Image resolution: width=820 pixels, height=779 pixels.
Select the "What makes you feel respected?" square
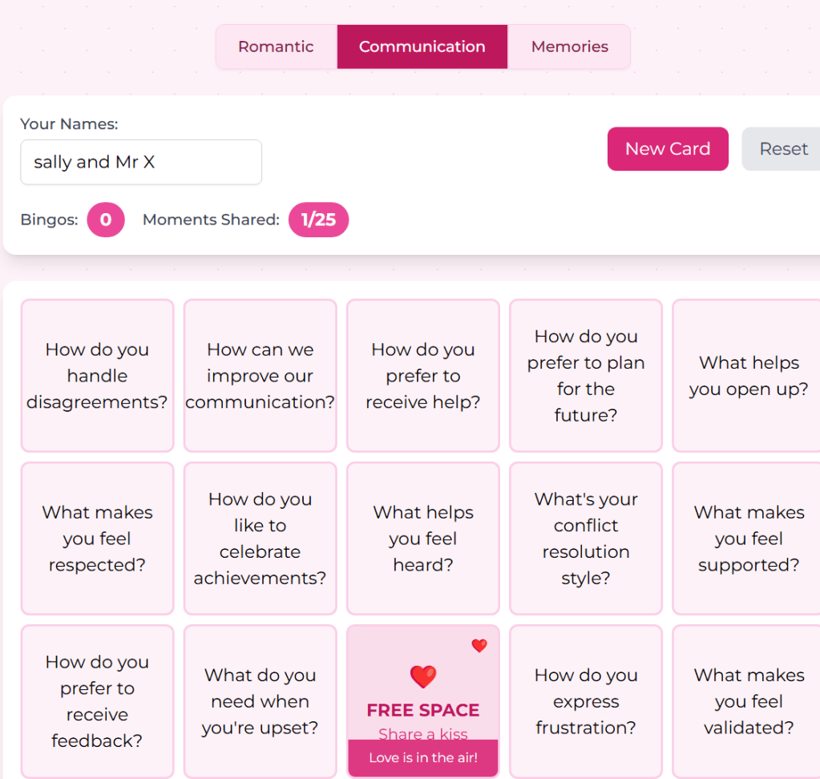click(x=97, y=539)
